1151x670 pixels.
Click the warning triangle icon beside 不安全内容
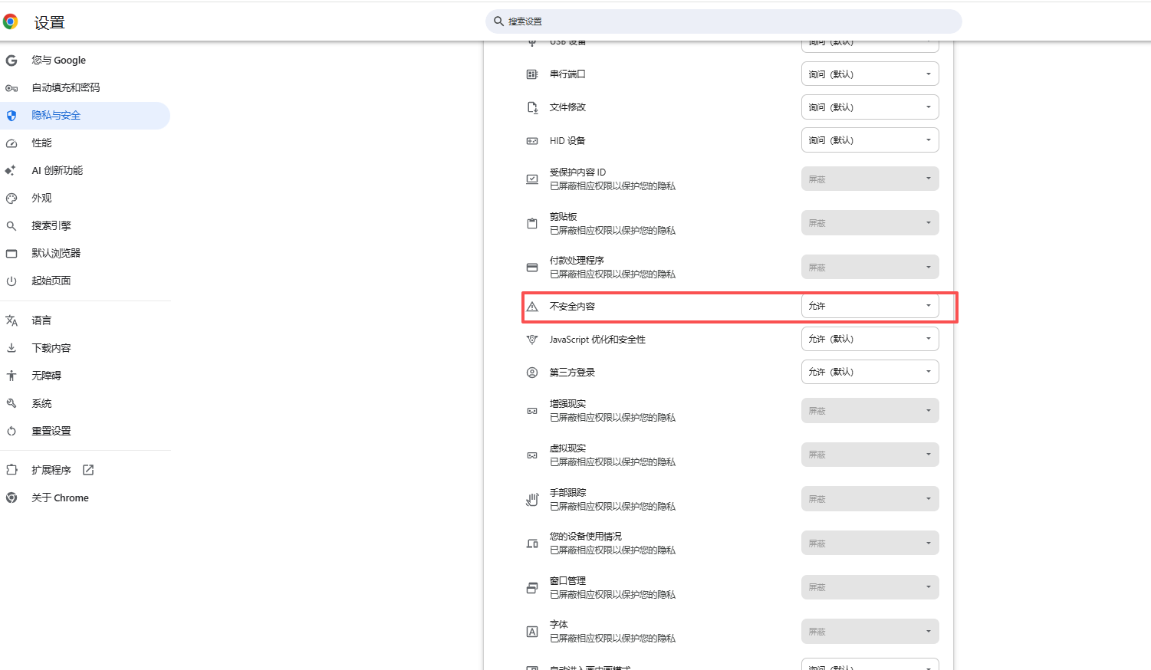(x=532, y=307)
